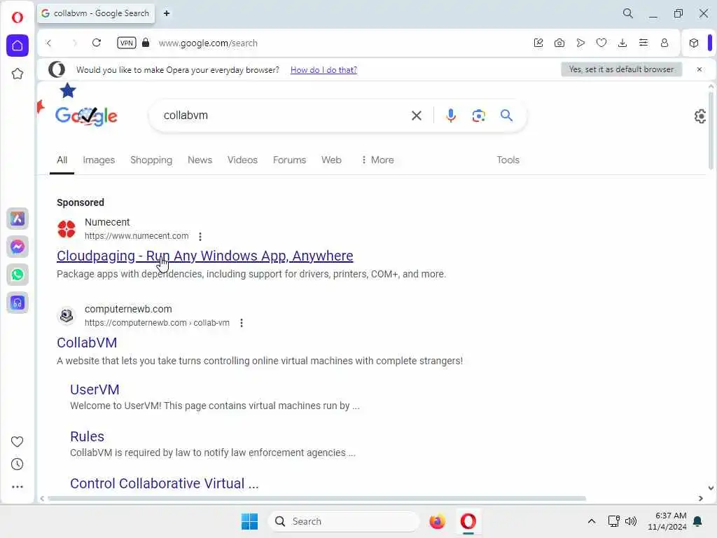This screenshot has height=538, width=717.
Task: Dismiss the default browser prompt
Action: coord(699,69)
